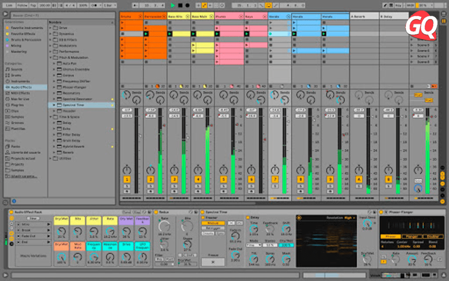Image resolution: width=449 pixels, height=281 pixels.
Task: Expand the Dynamics folder in browser
Action: coord(50,34)
